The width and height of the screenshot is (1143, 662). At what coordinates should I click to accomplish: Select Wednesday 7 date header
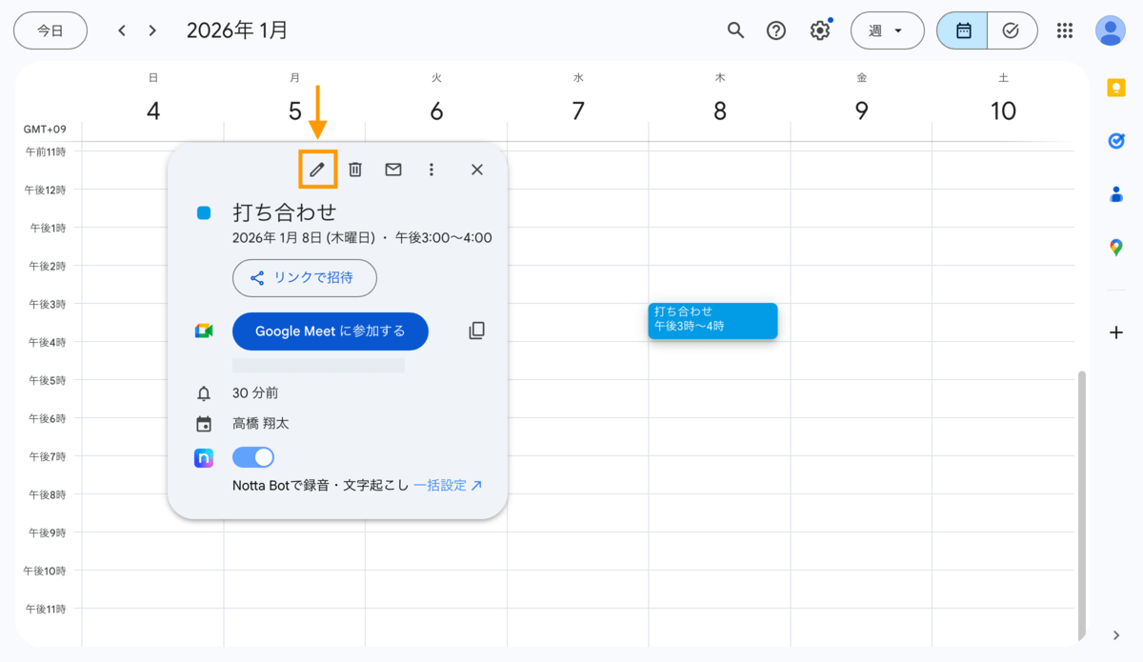578,110
